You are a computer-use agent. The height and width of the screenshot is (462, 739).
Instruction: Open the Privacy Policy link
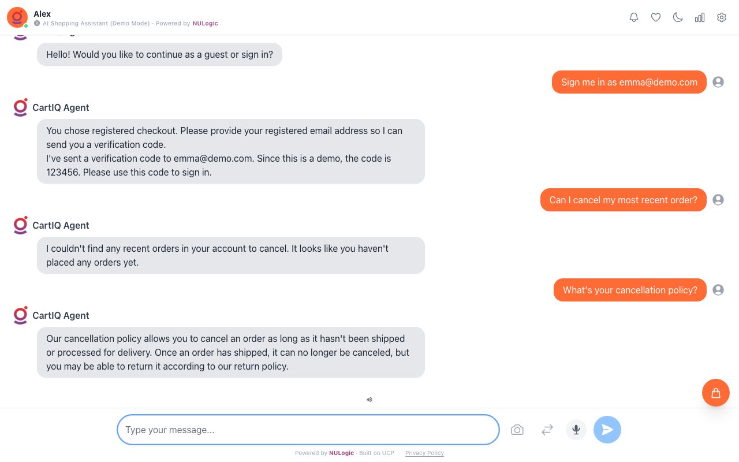(x=424, y=453)
